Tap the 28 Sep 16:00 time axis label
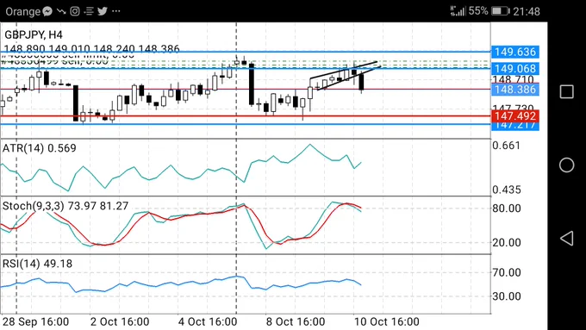Viewport: 586px width, 330px height. [35, 321]
